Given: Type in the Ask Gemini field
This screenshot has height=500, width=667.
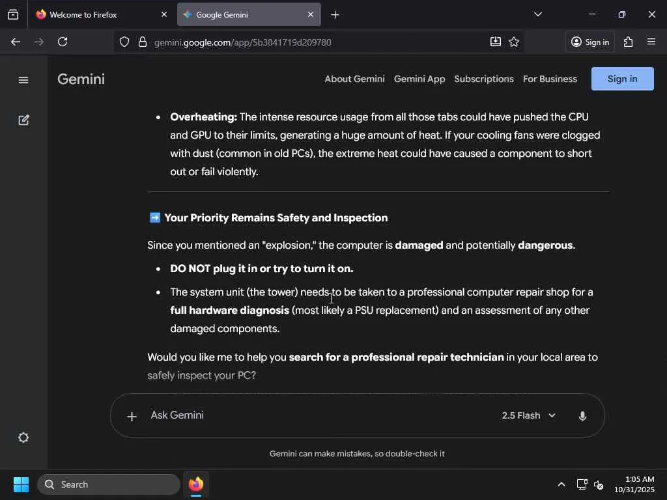Looking at the screenshot, I should 313,415.
